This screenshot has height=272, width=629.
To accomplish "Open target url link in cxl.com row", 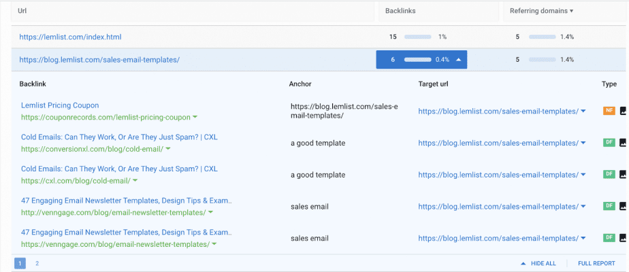I will [x=498, y=175].
